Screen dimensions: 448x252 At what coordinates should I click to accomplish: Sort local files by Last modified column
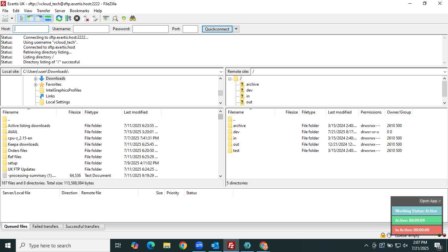pyautogui.click(x=141, y=112)
